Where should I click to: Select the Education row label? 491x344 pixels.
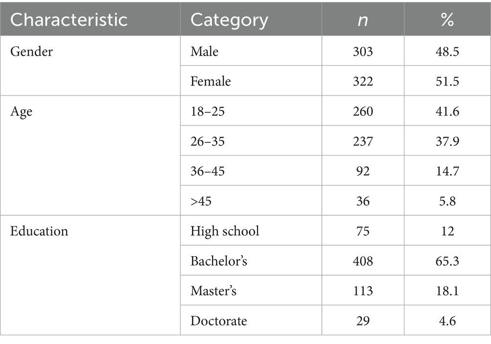pyautogui.click(x=40, y=231)
